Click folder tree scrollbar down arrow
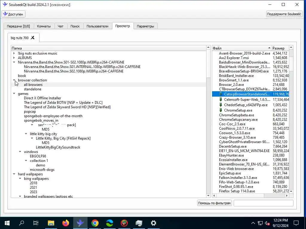 (208, 196)
